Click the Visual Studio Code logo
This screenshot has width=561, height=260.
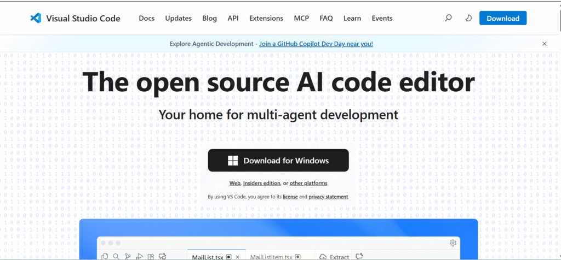click(36, 18)
